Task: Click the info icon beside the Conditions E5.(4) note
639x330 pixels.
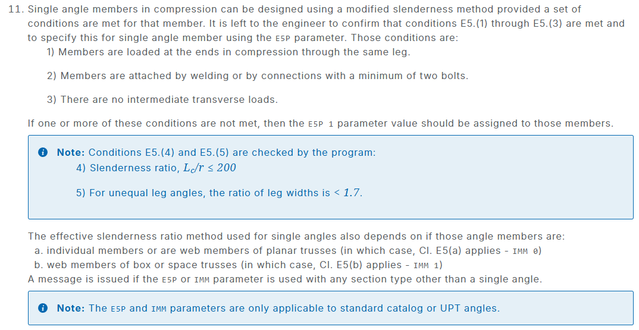Action: (x=43, y=153)
